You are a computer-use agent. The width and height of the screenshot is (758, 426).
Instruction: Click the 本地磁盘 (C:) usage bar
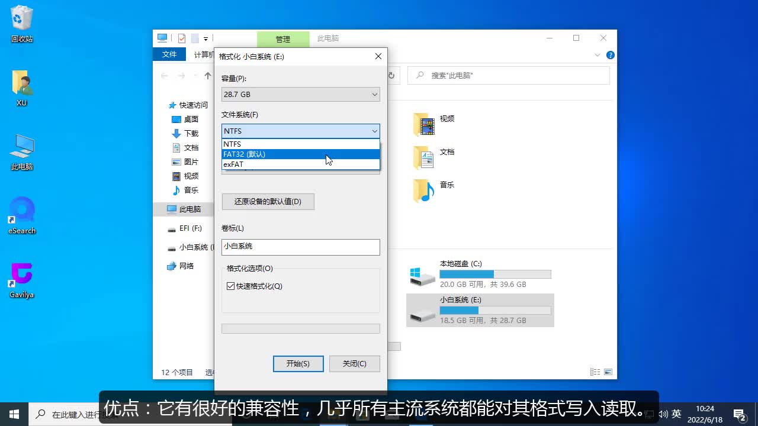click(x=495, y=274)
